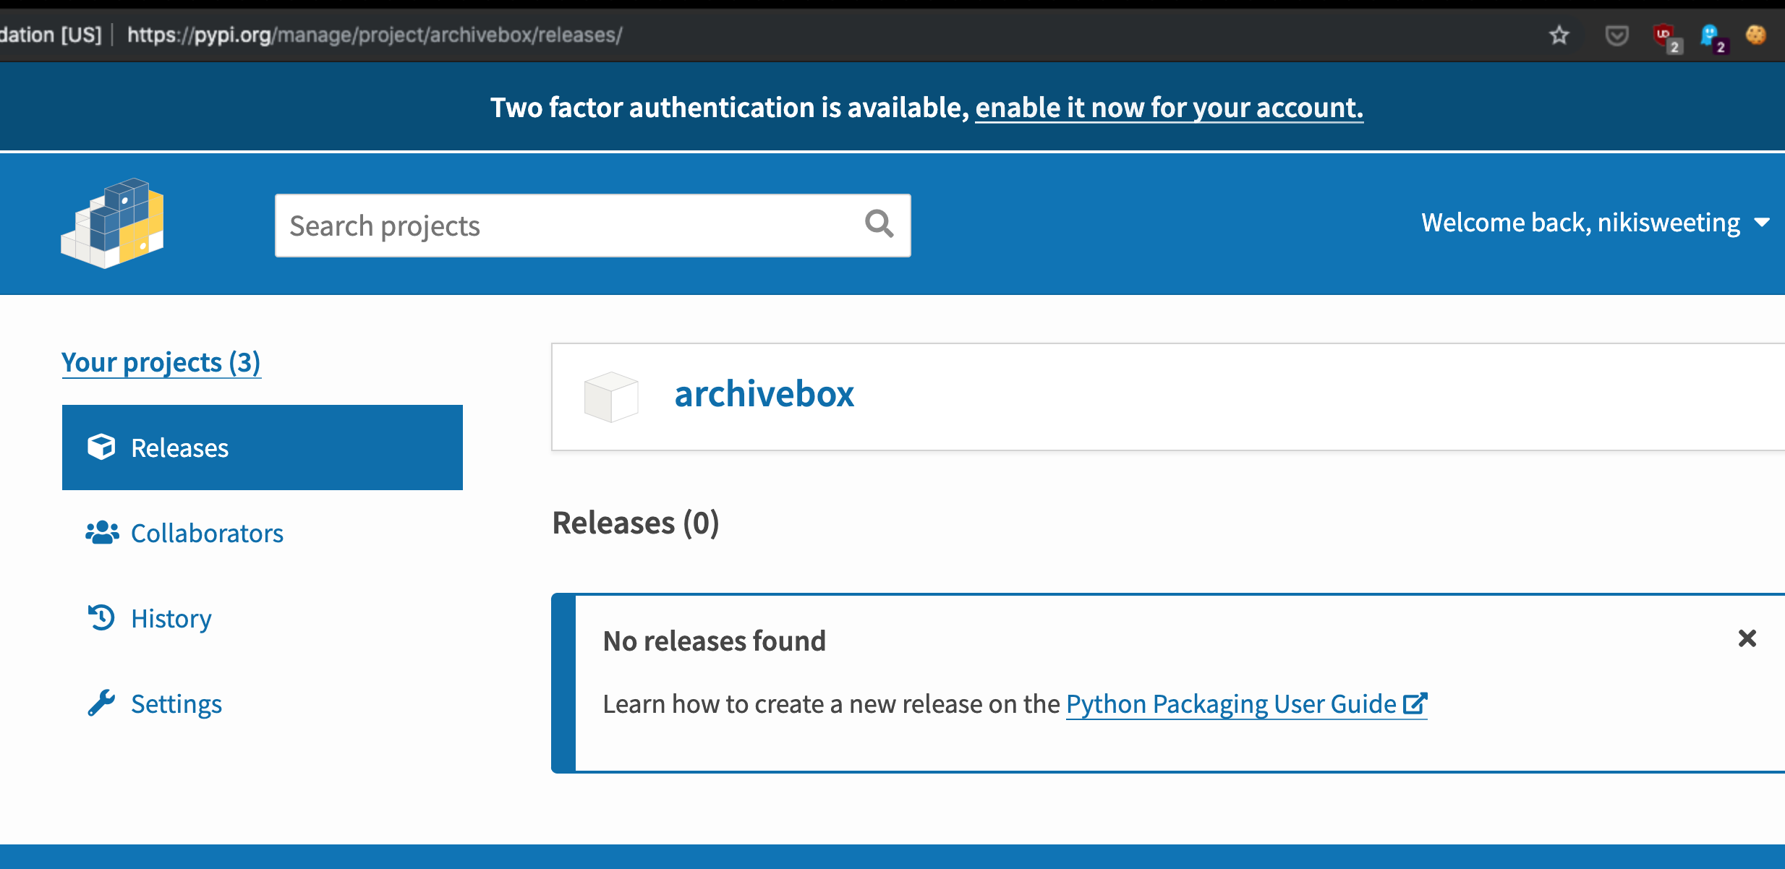Dismiss the No releases found notice
The height and width of the screenshot is (869, 1785).
point(1747,638)
